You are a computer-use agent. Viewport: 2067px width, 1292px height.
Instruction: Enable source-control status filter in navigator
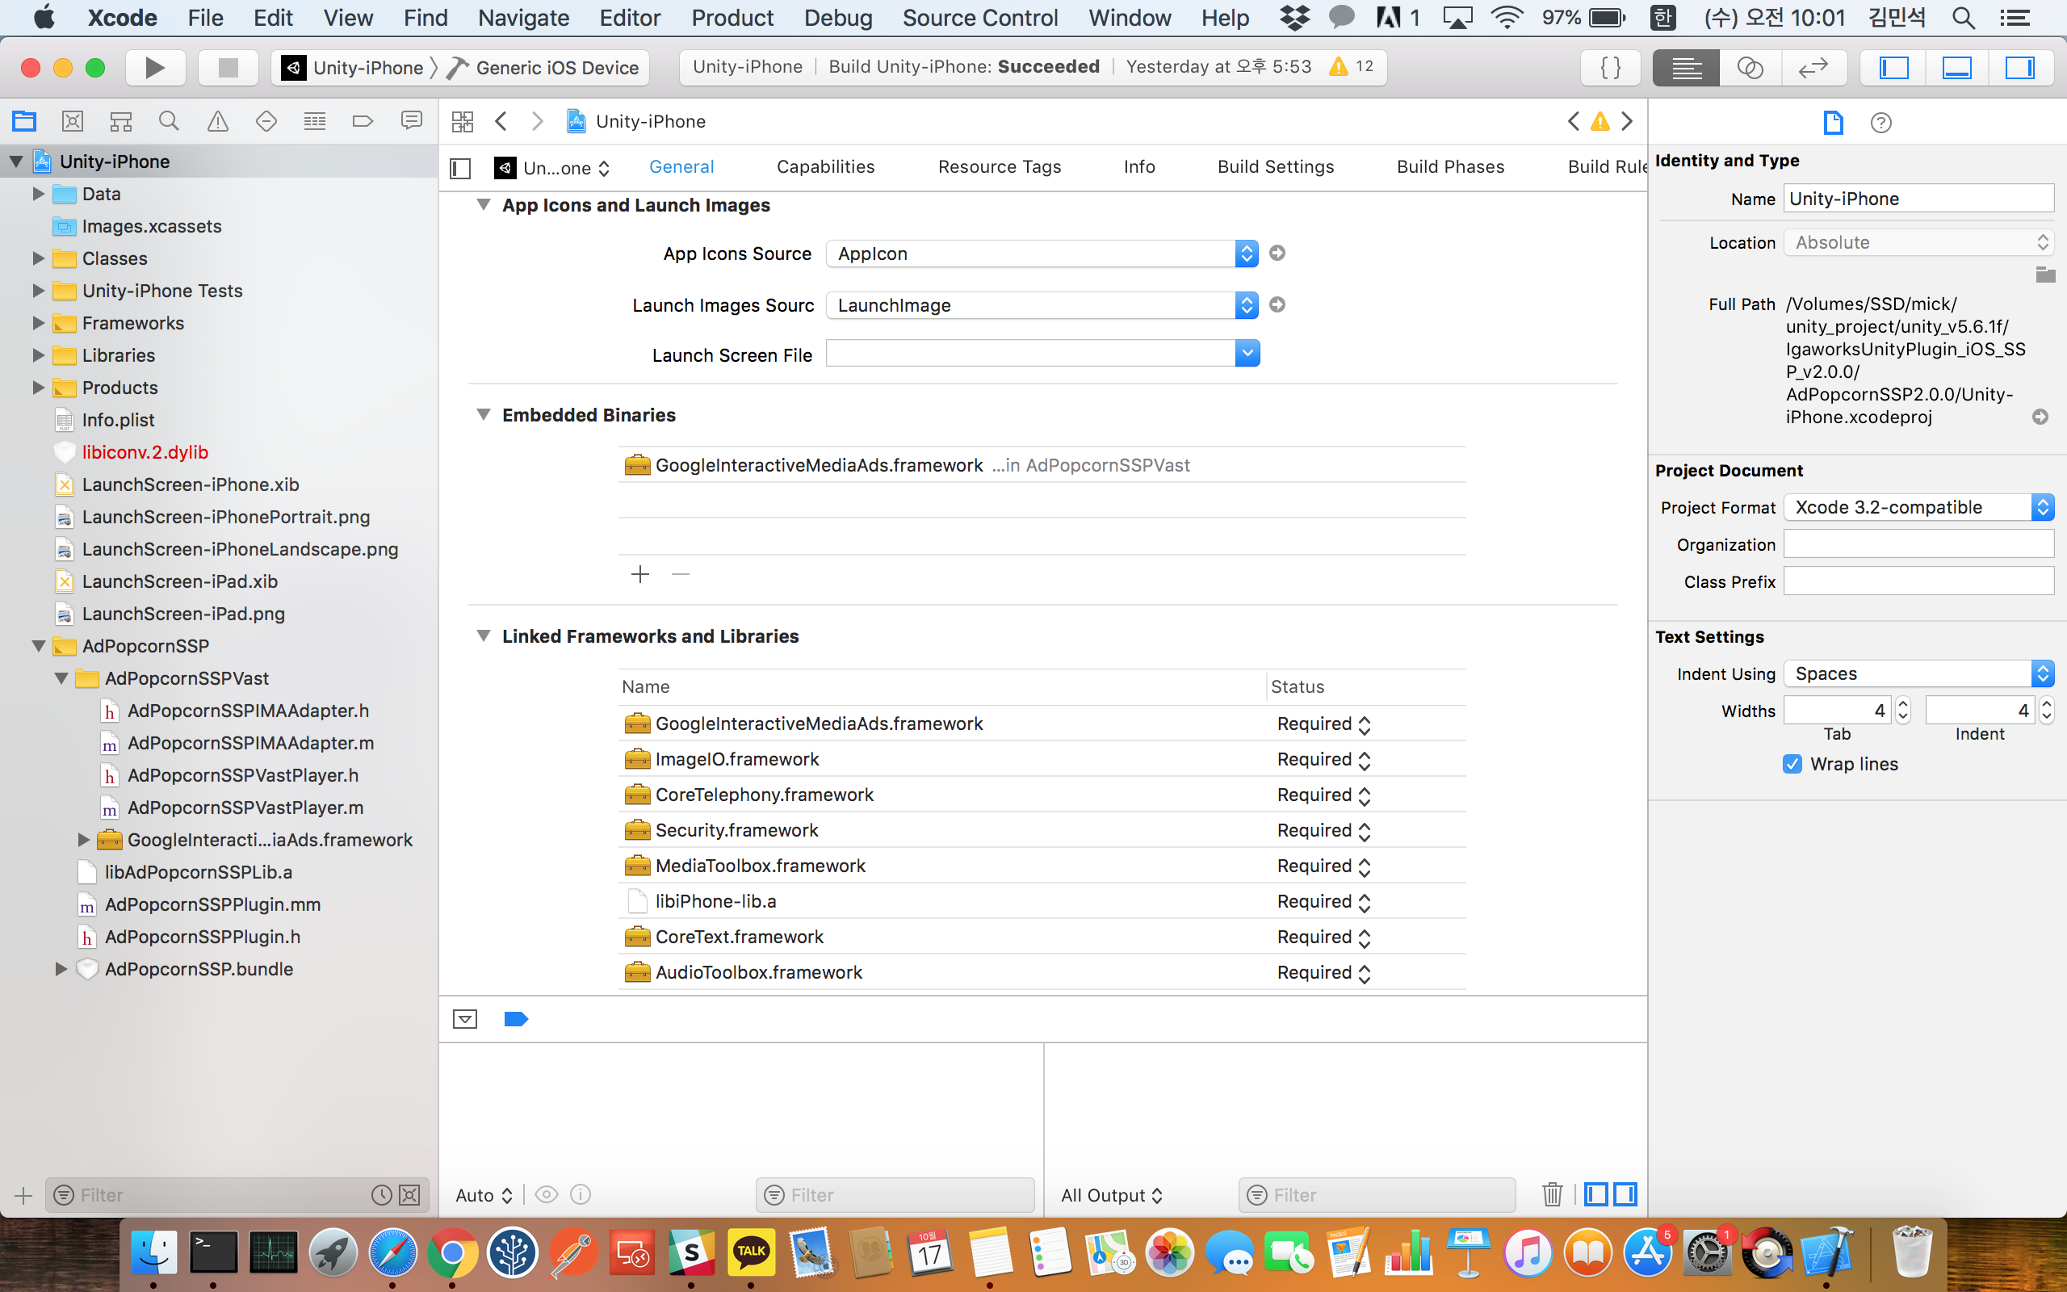point(410,1194)
